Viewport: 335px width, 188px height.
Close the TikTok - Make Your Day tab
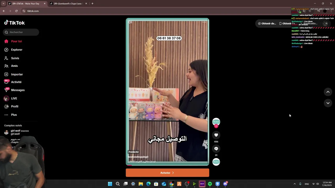[44, 4]
